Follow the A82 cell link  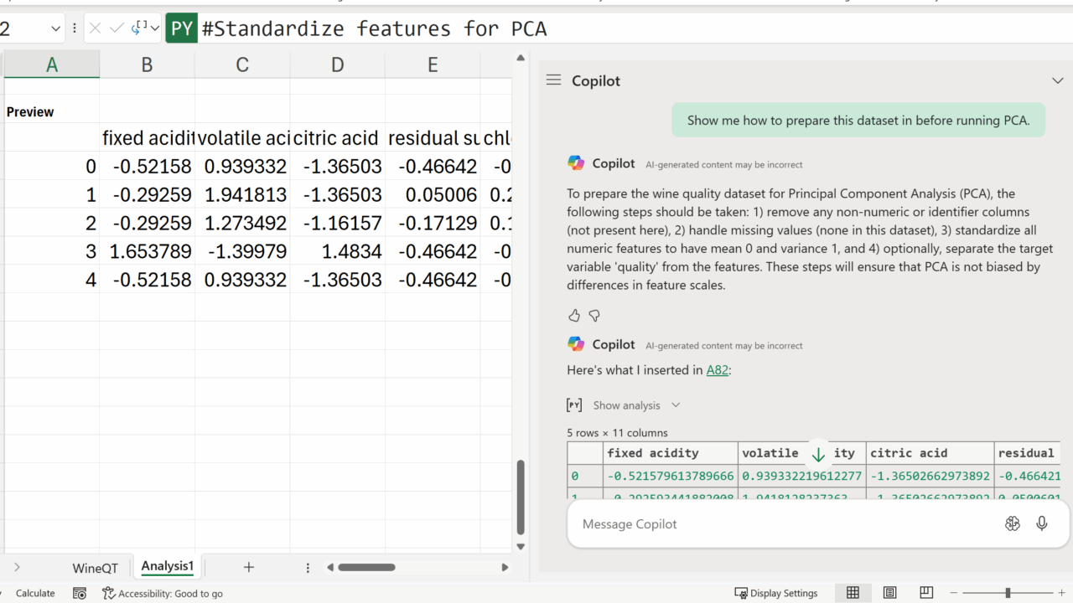tap(717, 369)
